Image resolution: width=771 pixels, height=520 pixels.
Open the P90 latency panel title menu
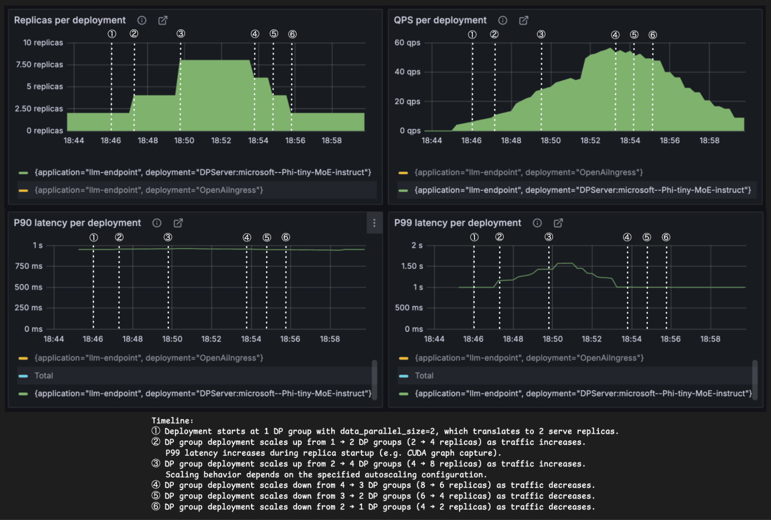coord(77,223)
